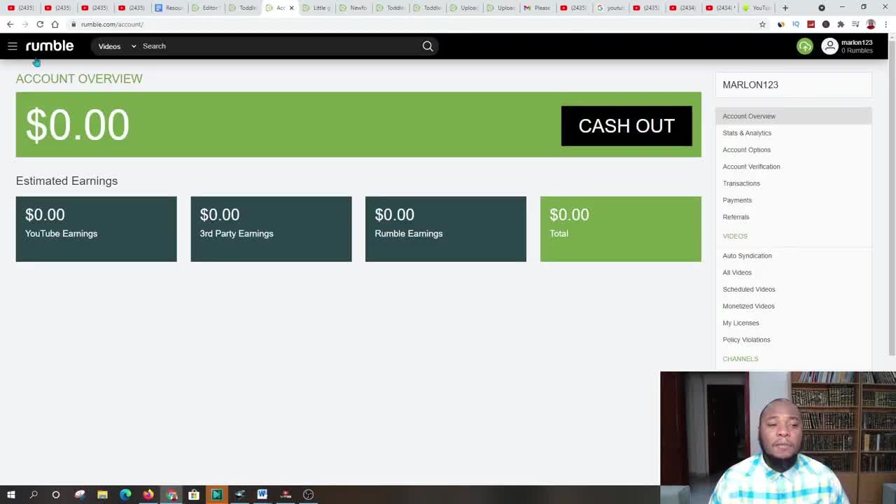Switch to the 'Little g' tab

click(317, 8)
